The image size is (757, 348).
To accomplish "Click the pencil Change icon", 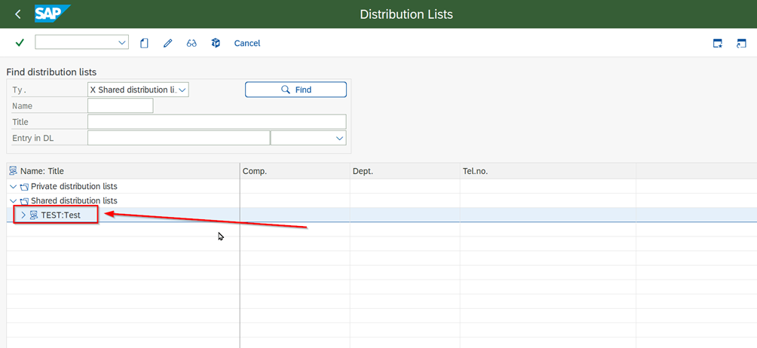I will click(x=167, y=43).
